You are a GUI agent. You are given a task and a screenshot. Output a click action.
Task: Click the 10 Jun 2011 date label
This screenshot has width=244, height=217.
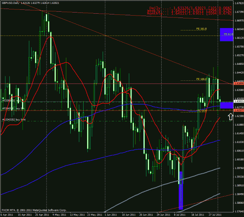(129, 215)
